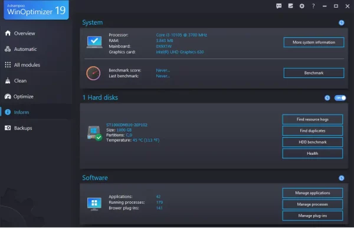This screenshot has height=228, width=354.
Task: Click the Running processes count 179
Action: coord(159,202)
